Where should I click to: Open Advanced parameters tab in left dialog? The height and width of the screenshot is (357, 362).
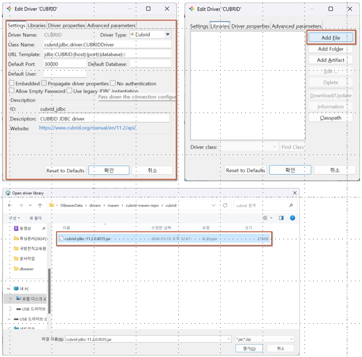coord(111,25)
